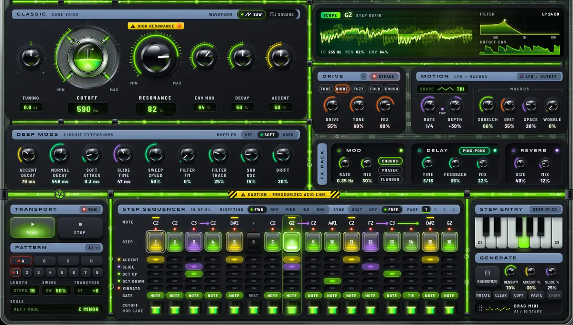Toggle the DELAY effect power icon
The height and width of the screenshot is (325, 573).
click(x=419, y=150)
